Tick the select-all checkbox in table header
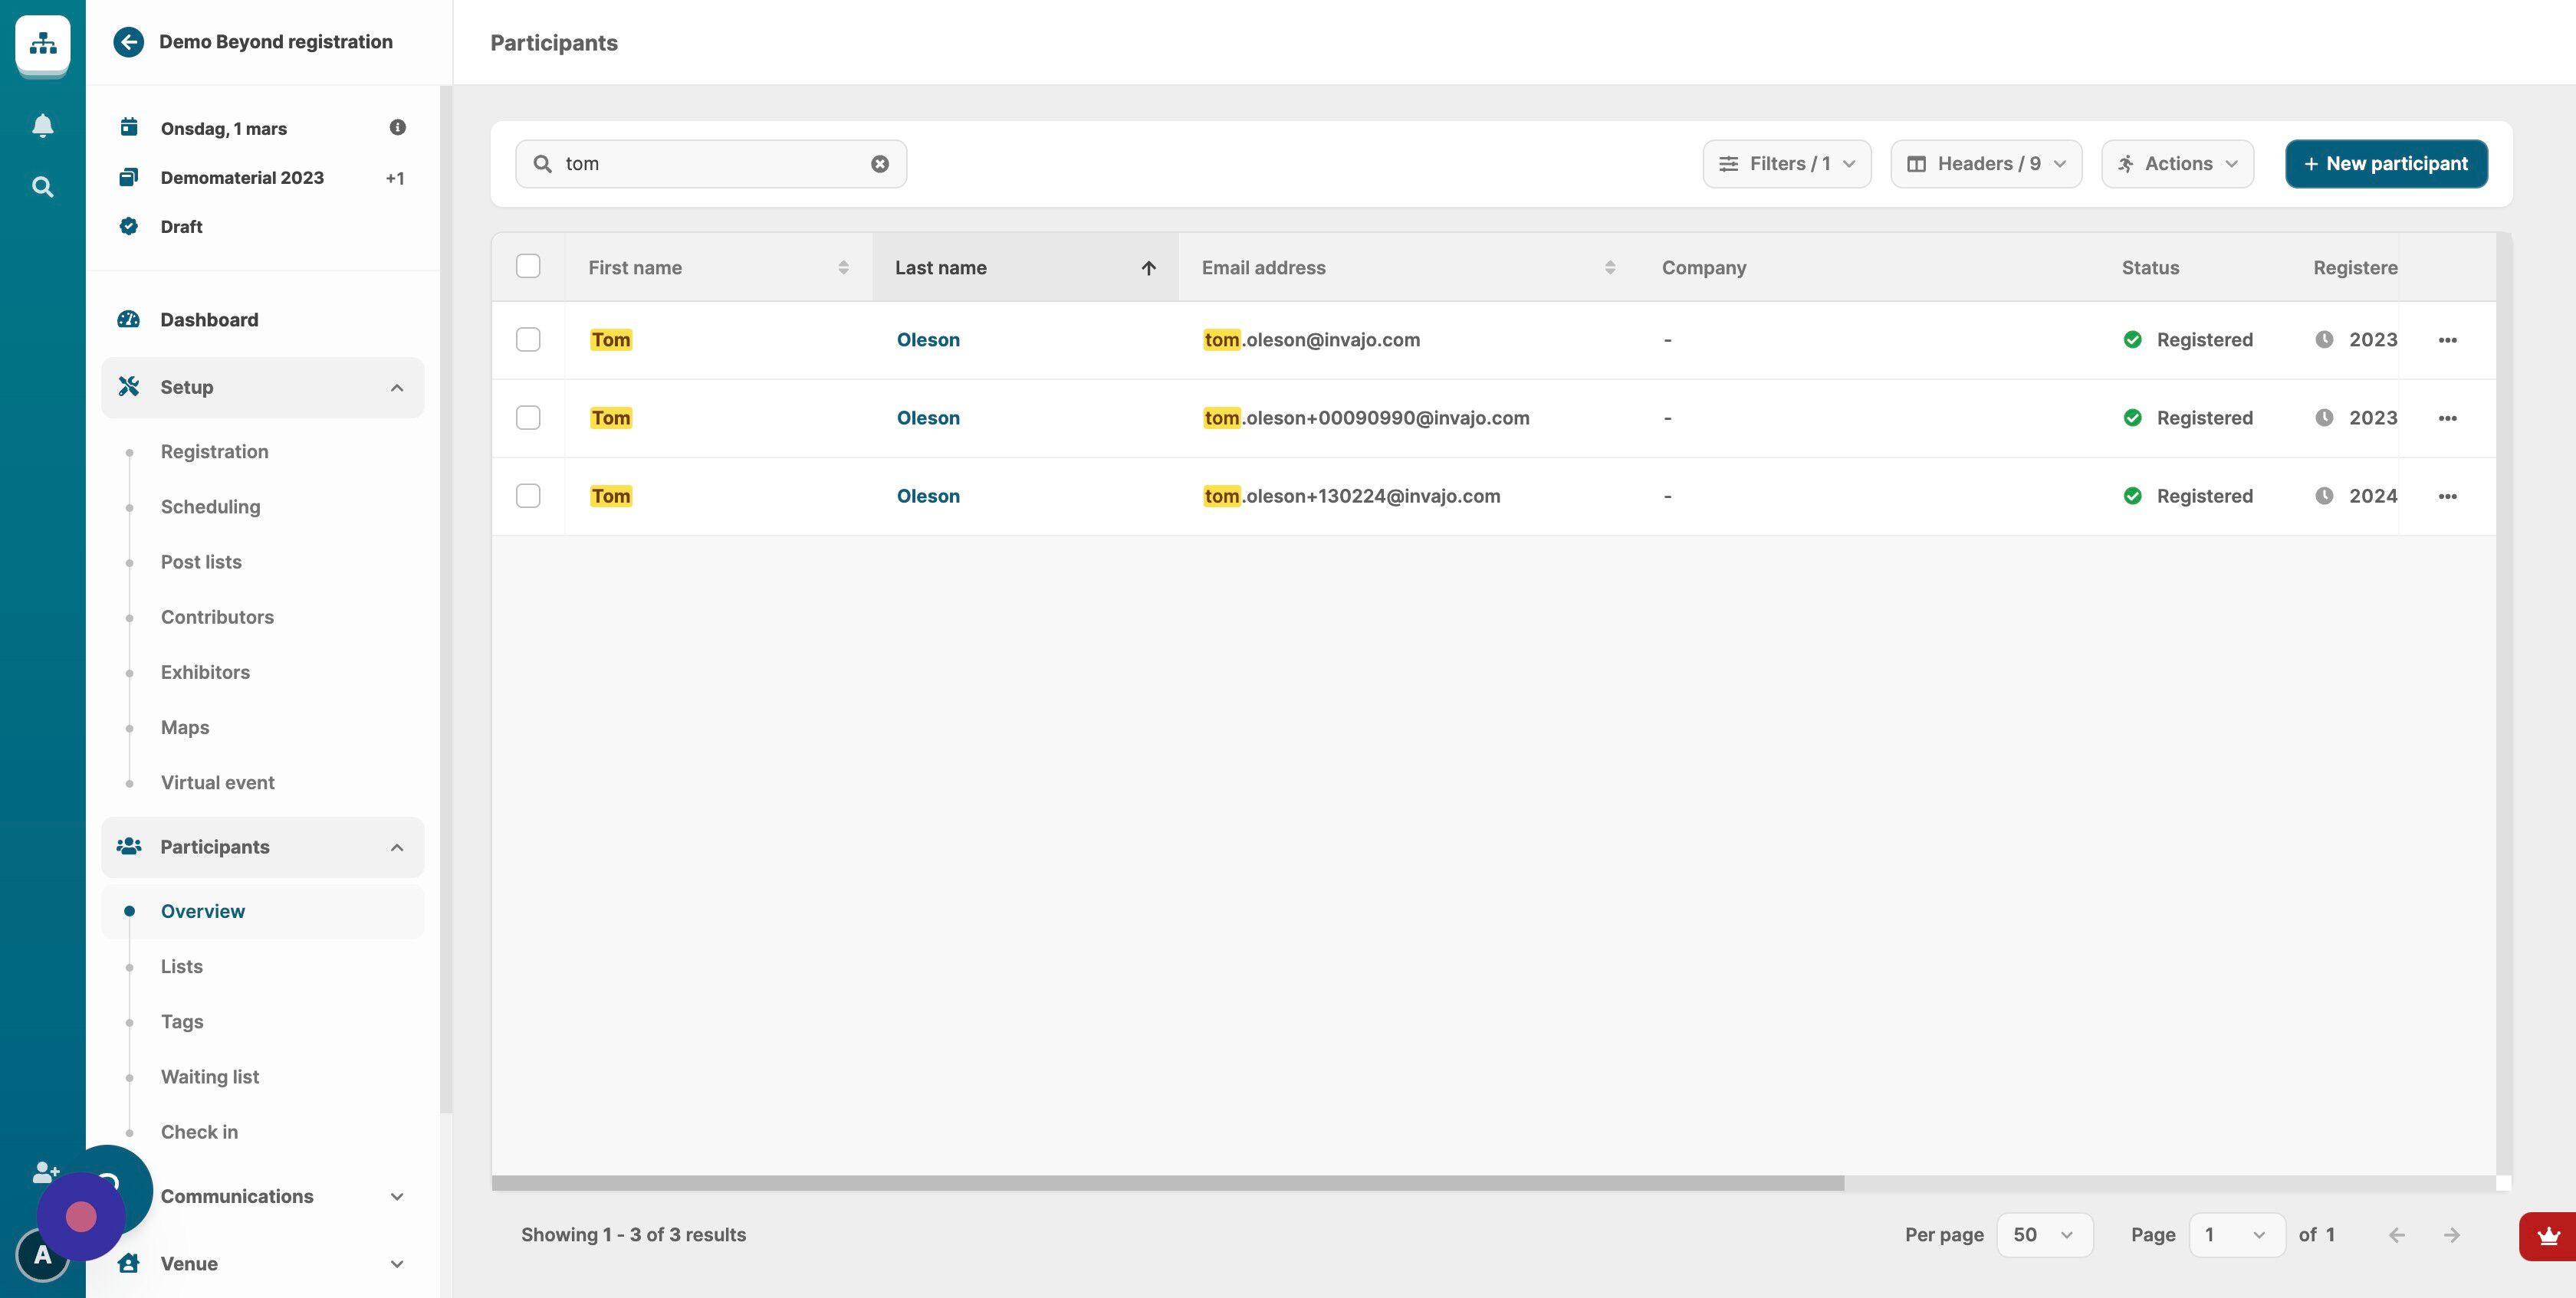The image size is (2576, 1298). [x=528, y=267]
